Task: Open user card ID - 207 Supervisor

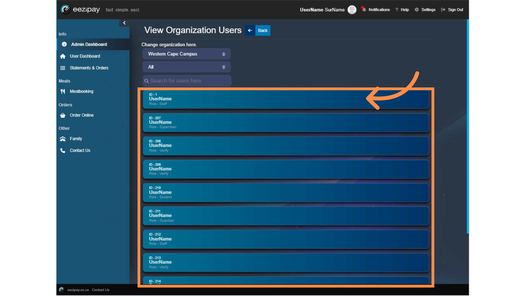Action: point(286,123)
